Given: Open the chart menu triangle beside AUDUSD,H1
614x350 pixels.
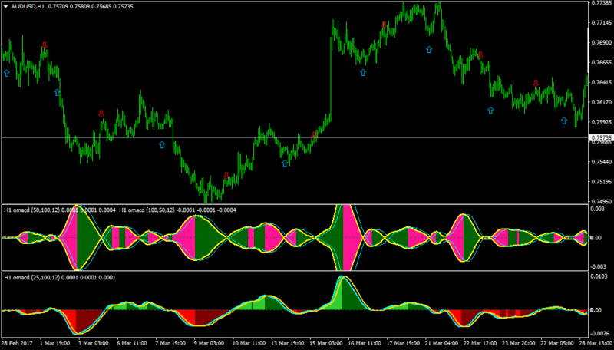Looking at the screenshot, I should tap(6, 7).
